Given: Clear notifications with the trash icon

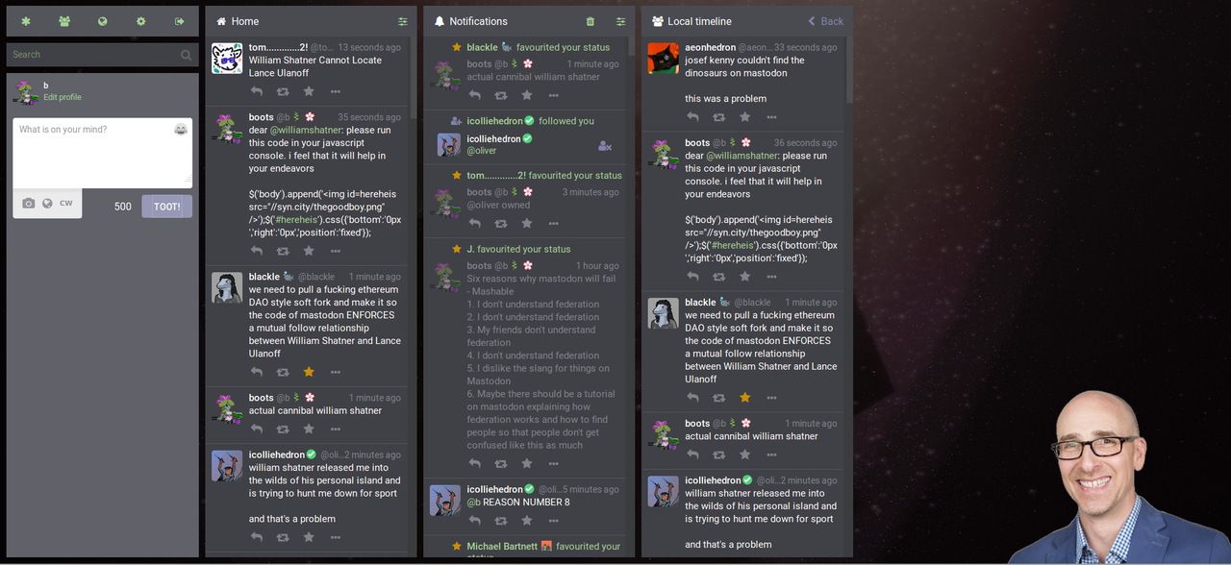Looking at the screenshot, I should [590, 21].
